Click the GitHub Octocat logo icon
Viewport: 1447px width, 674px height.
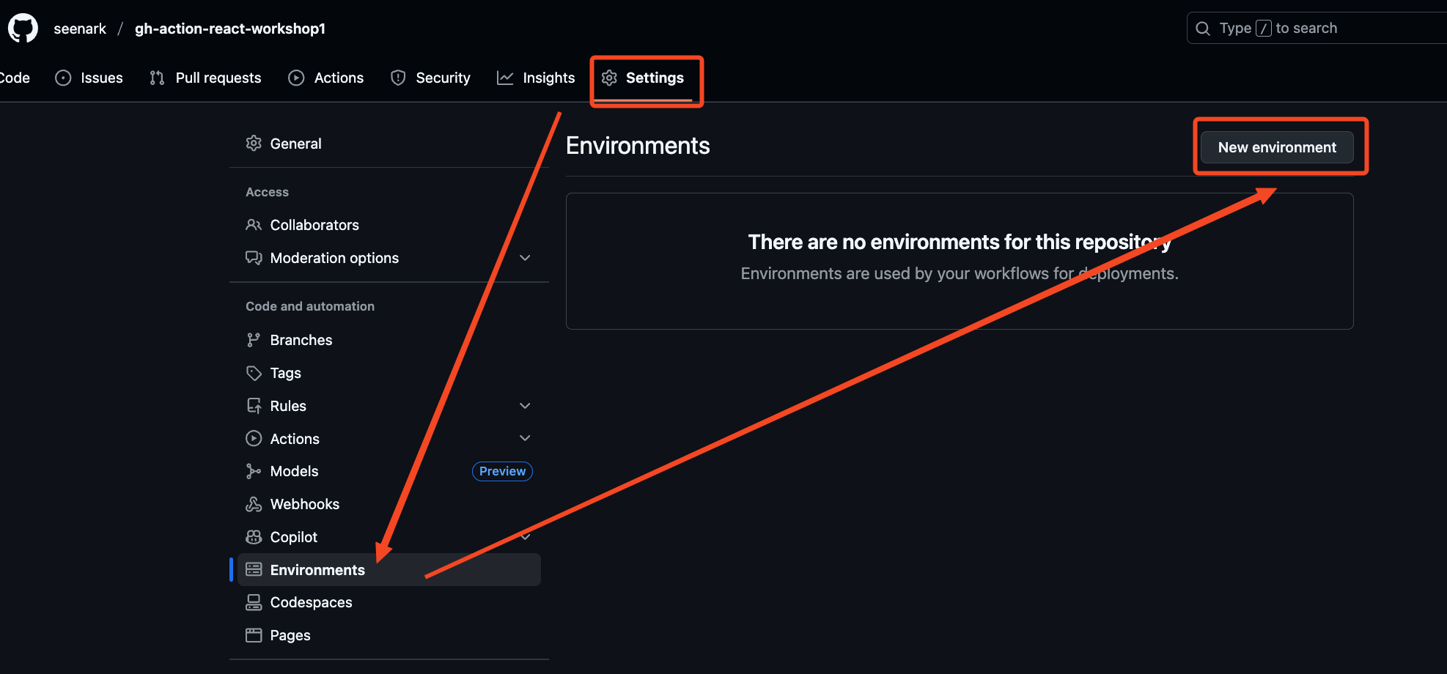click(x=23, y=29)
